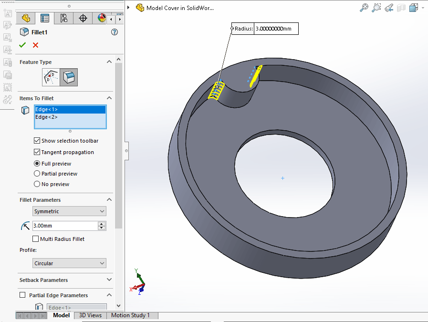The height and width of the screenshot is (322, 428).
Task: Choose the Partial preview radio option
Action: (37, 174)
